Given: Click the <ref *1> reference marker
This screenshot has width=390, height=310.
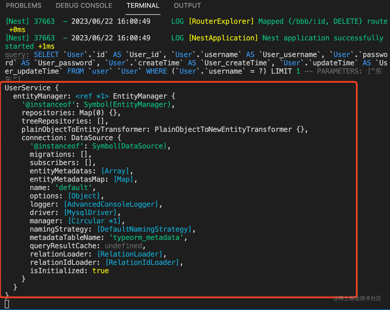Looking at the screenshot, I should click(92, 96).
